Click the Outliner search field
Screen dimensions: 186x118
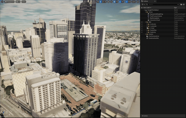161,4
